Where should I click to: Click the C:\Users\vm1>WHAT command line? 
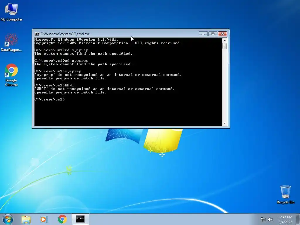(54, 85)
